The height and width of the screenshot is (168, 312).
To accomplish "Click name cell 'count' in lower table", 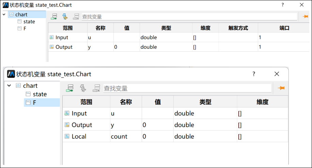I will coord(126,136).
